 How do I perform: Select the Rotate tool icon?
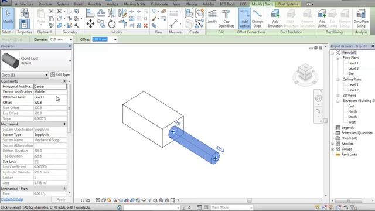coord(111,24)
